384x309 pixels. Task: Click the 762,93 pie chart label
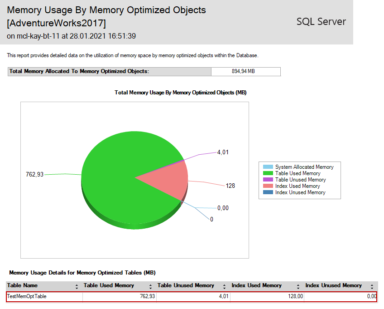pyautogui.click(x=34, y=174)
